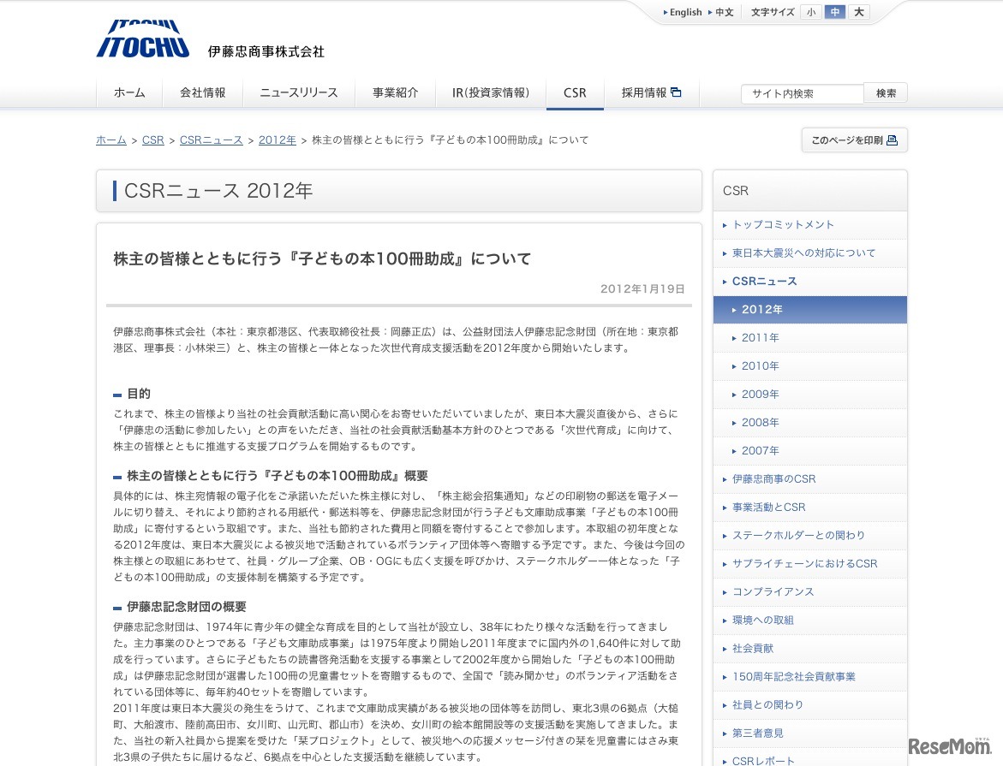
Task: Click the print icon on the print-page button
Action: click(893, 140)
